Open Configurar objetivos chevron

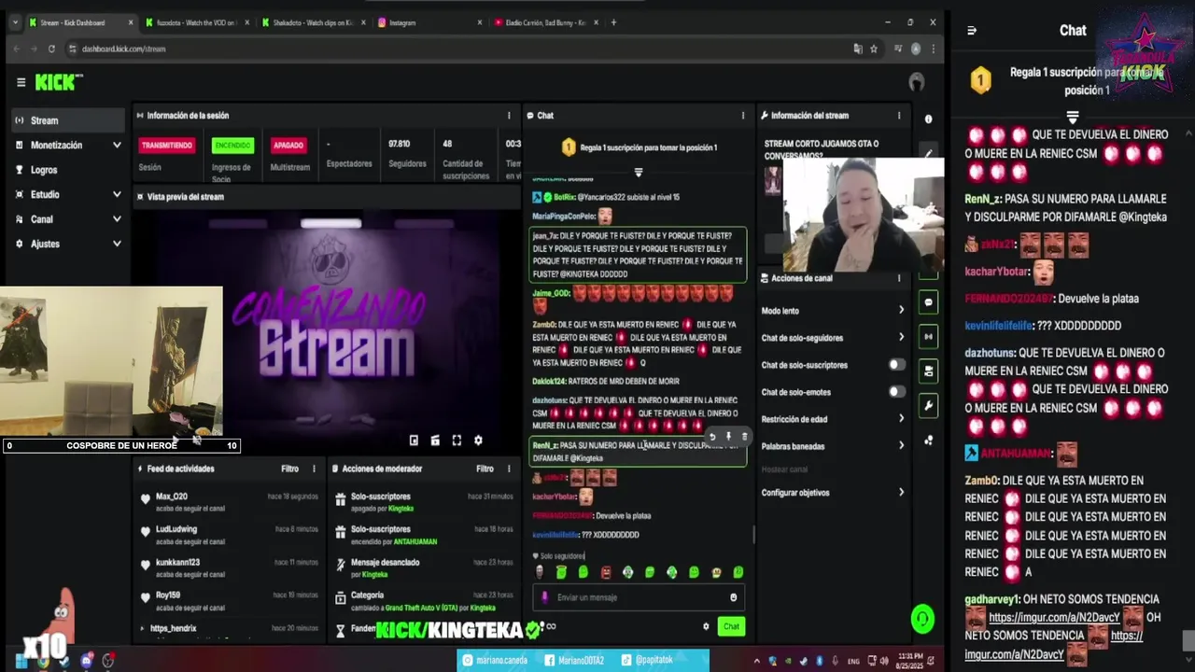pos(901,492)
